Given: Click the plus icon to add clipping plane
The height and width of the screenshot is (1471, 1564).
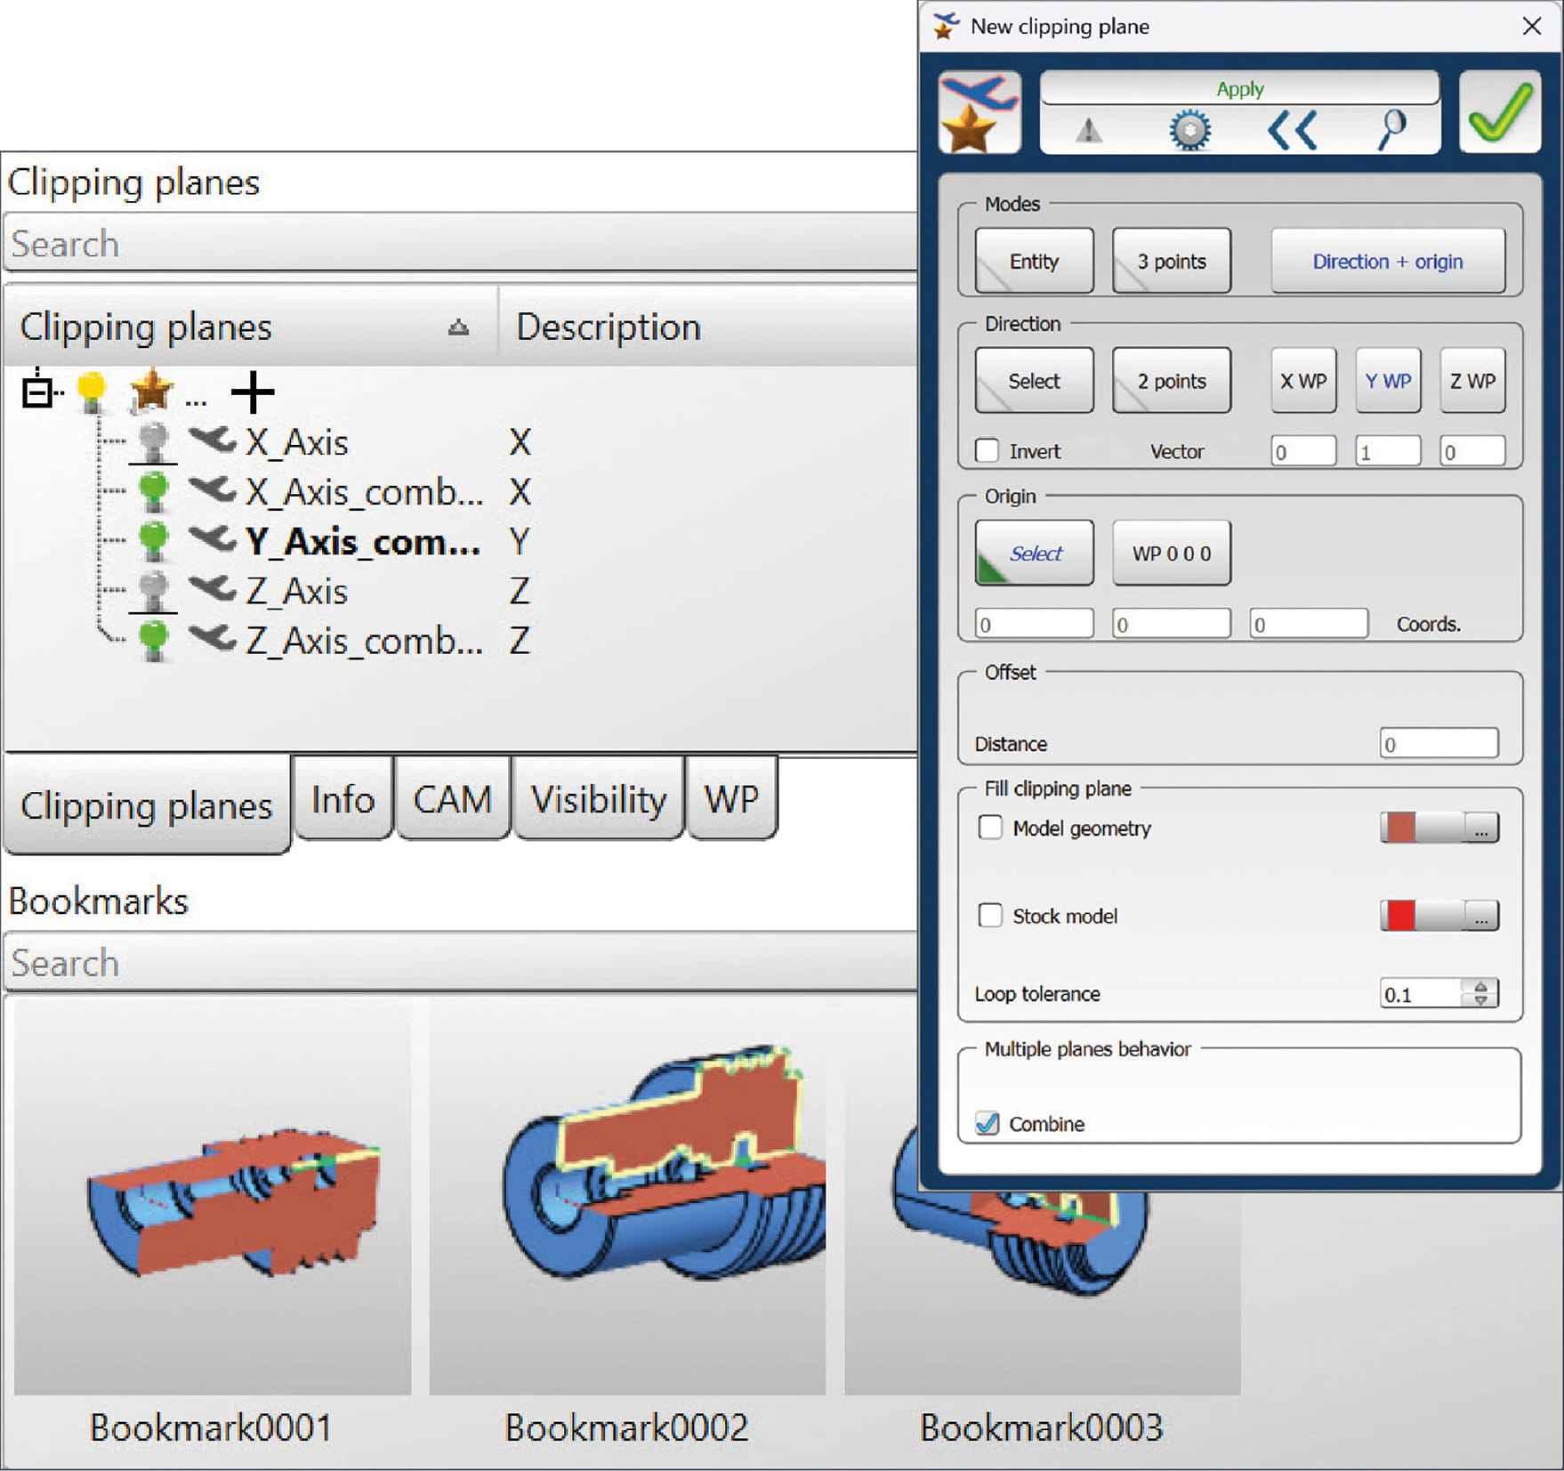Looking at the screenshot, I should [253, 392].
